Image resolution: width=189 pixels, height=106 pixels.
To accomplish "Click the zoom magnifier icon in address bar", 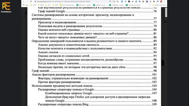I will coord(110,1).
